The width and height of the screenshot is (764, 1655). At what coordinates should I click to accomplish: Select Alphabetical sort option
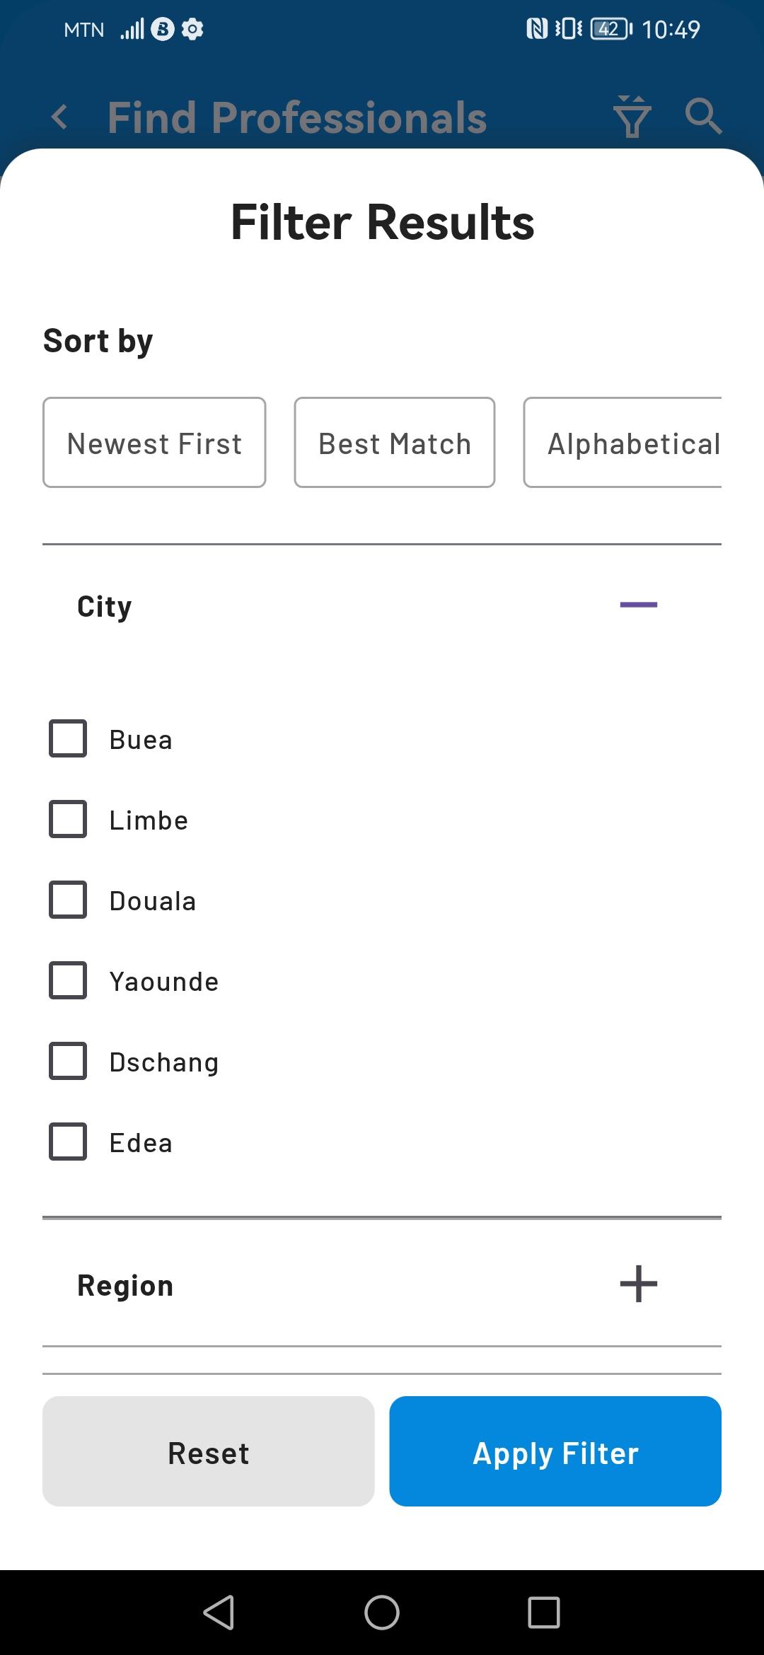pos(623,443)
